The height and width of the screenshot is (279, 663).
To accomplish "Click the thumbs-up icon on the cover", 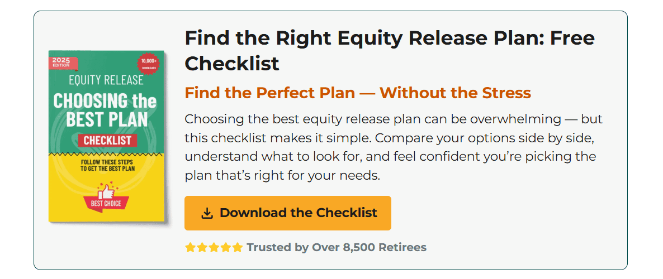I will point(105,191).
